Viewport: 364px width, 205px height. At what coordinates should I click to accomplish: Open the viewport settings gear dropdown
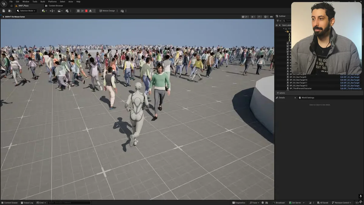tap(266, 17)
